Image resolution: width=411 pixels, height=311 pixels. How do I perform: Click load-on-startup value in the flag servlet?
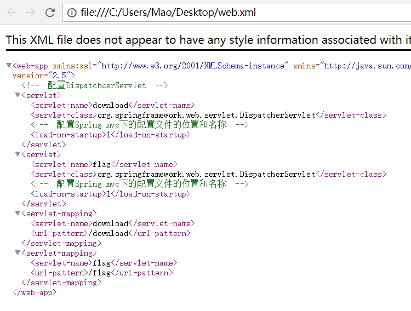[108, 194]
